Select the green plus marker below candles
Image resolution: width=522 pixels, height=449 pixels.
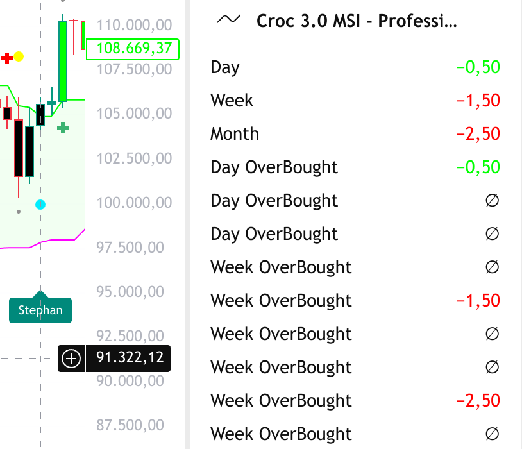click(x=63, y=128)
